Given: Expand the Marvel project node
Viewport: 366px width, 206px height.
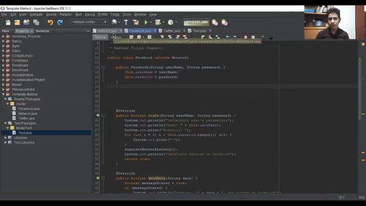Looking at the screenshot, I should click(x=3, y=85).
